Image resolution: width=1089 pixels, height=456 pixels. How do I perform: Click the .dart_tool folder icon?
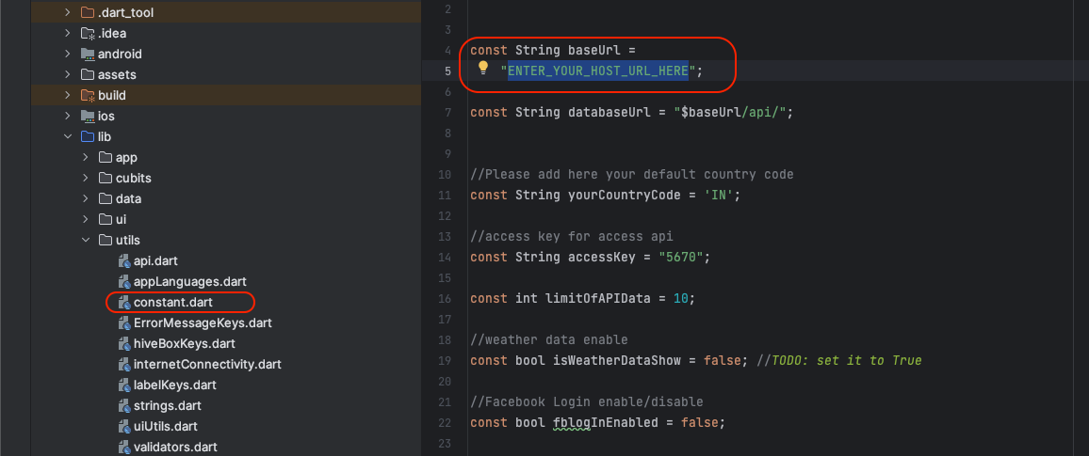pos(88,12)
